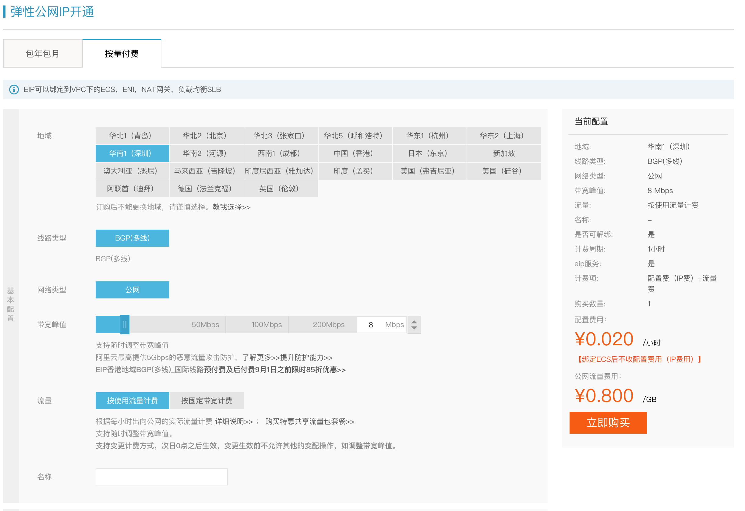
Task: Choose region 华东1（杭州）
Action: pyautogui.click(x=430, y=136)
